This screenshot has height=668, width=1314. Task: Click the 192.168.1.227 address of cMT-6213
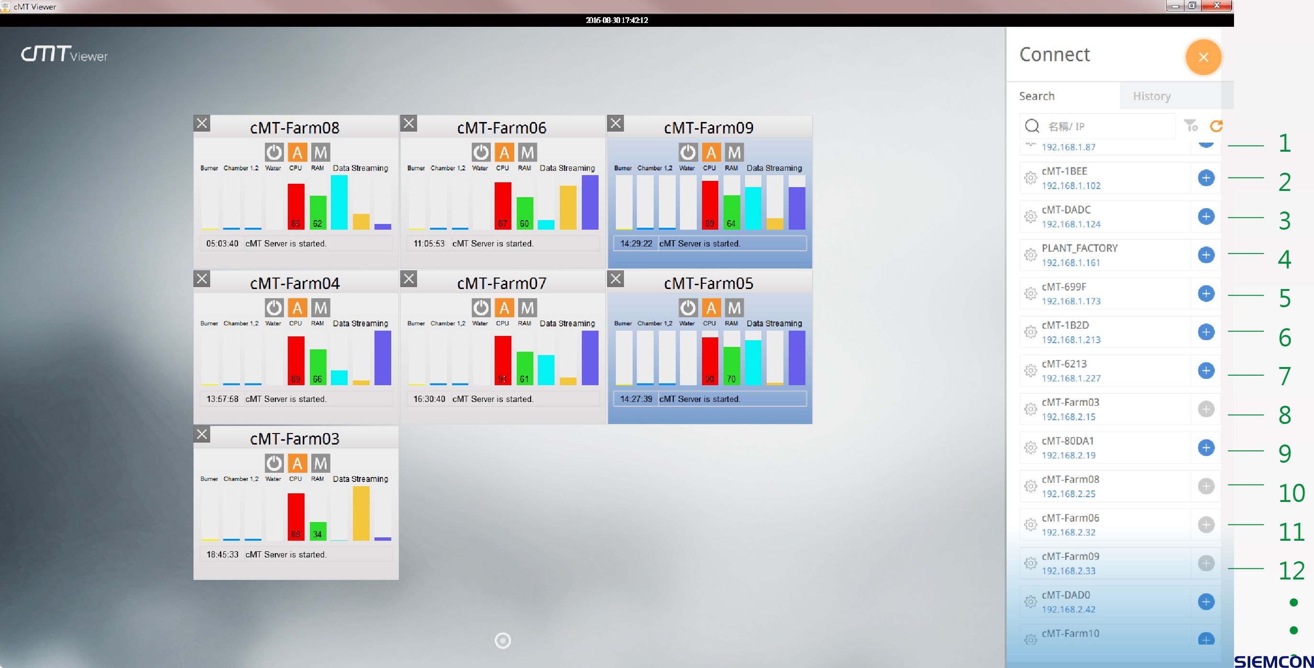coord(1071,378)
